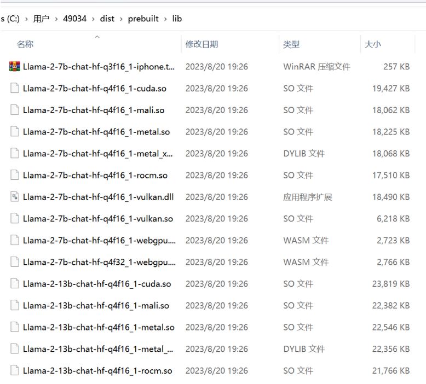Select file Llama-2-7b-chat-hf-q3f16_1-iphone.t...
The image size is (426, 384).
click(x=99, y=67)
